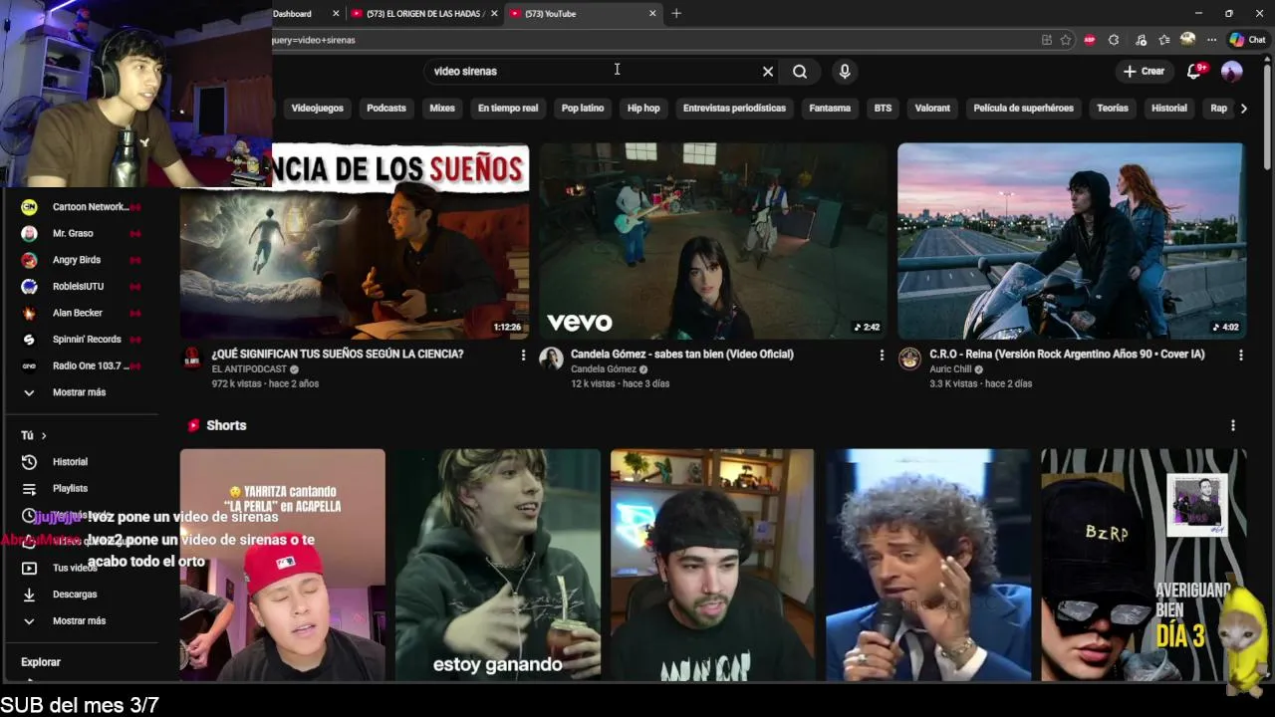The image size is (1275, 717).
Task: Open browser settings and more ellipsis
Action: (x=1211, y=40)
